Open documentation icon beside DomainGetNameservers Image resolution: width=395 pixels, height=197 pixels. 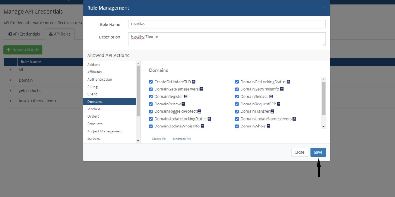click(201, 89)
